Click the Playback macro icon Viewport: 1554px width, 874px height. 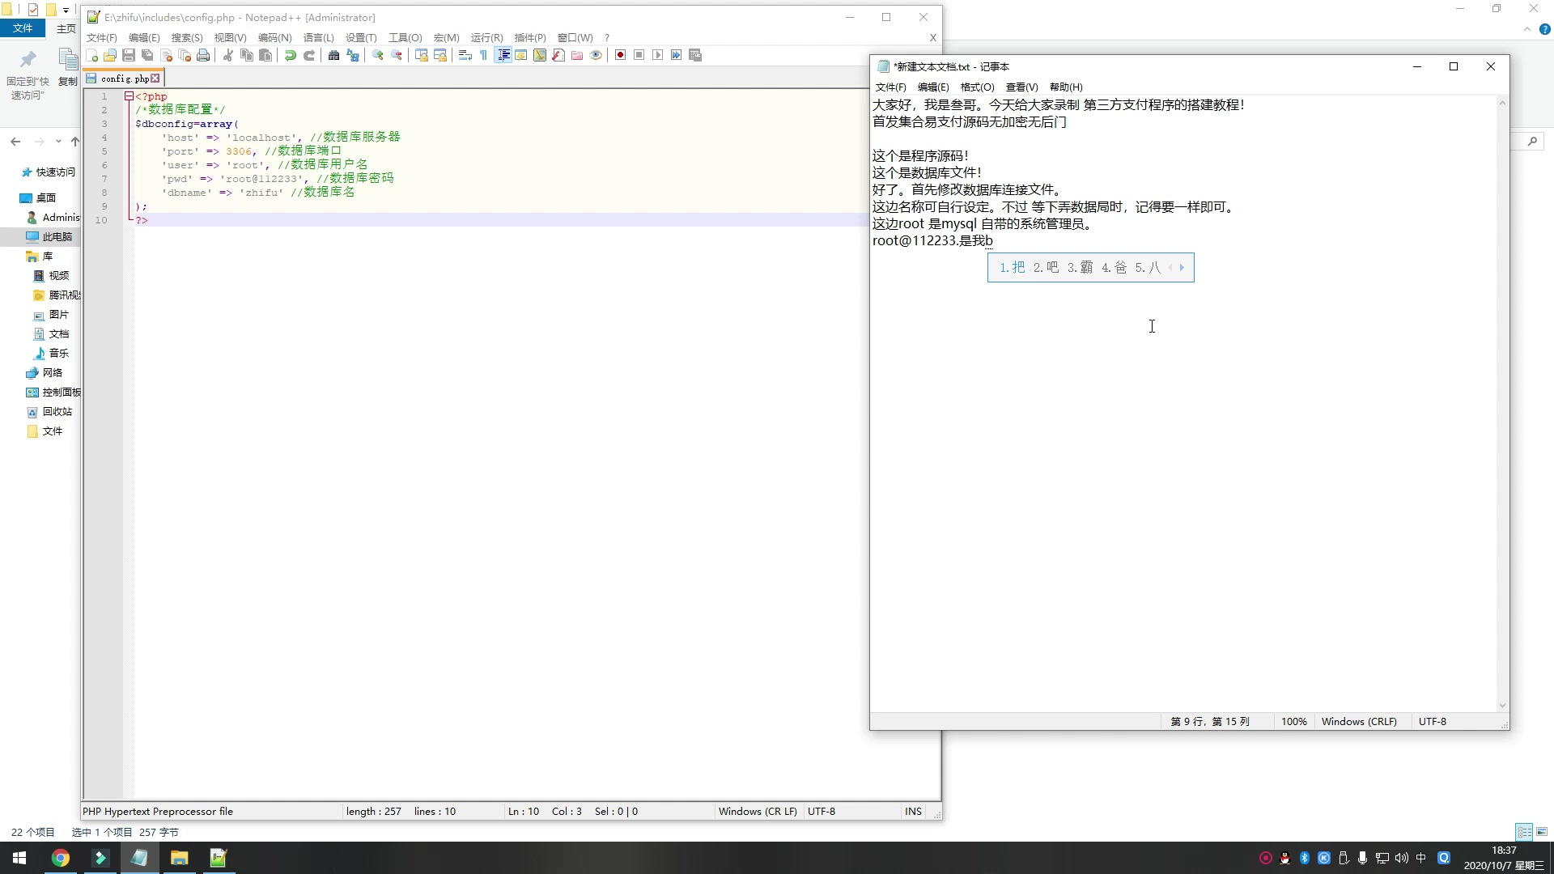pos(658,55)
